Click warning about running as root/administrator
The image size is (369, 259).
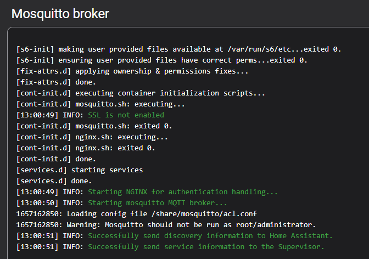point(166,225)
